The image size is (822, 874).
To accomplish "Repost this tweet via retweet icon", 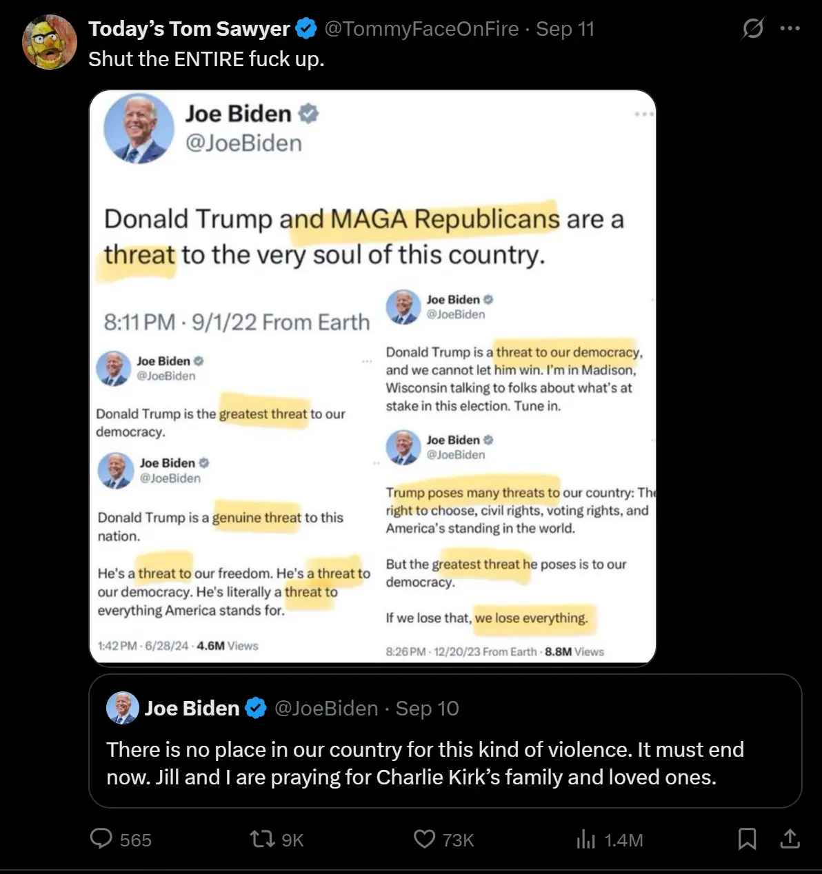I will (261, 839).
